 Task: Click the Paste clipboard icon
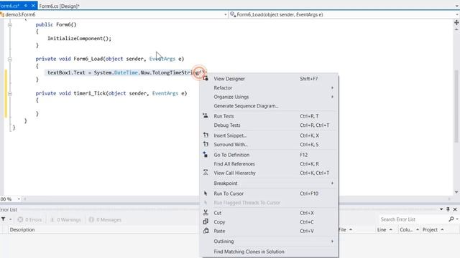pyautogui.click(x=206, y=231)
